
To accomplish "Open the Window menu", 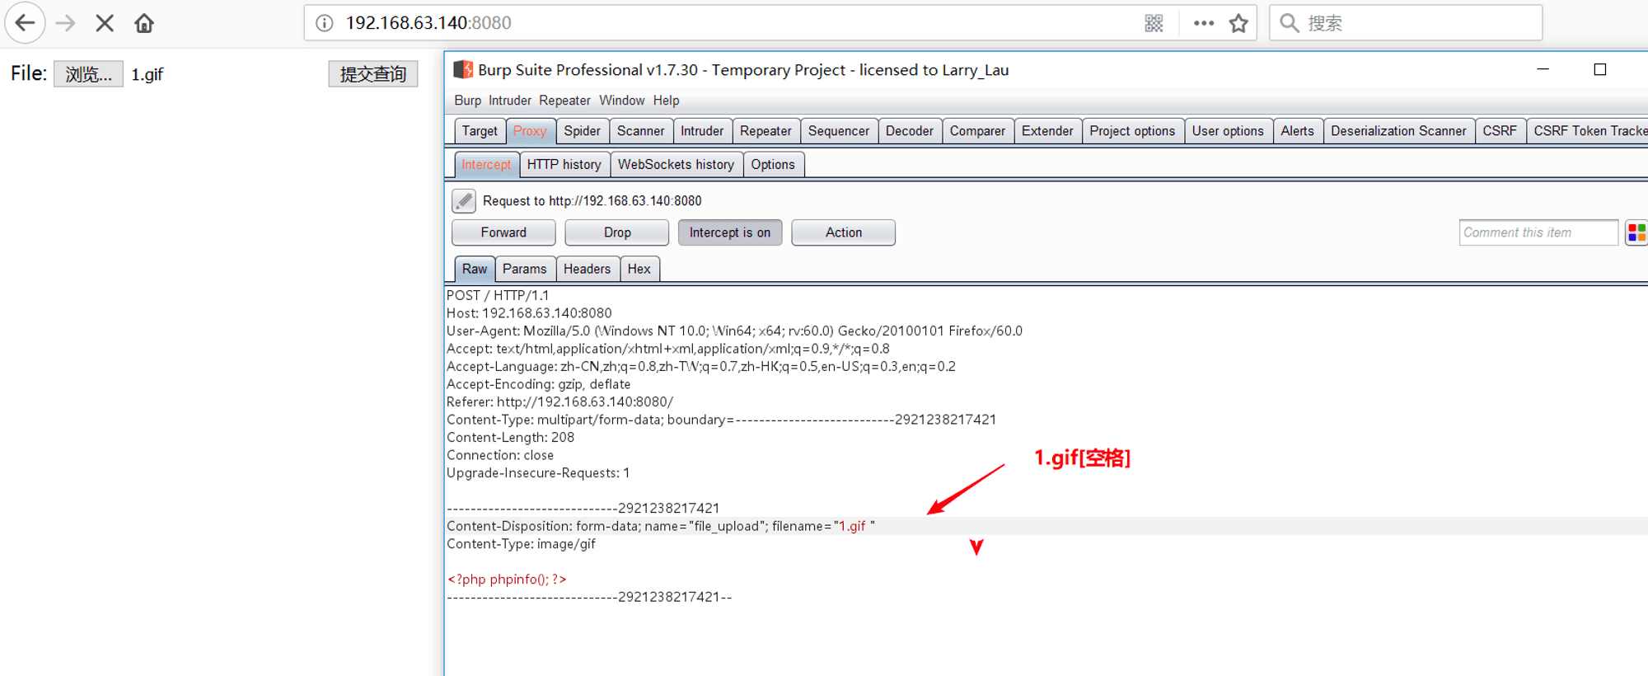I will 621,101.
